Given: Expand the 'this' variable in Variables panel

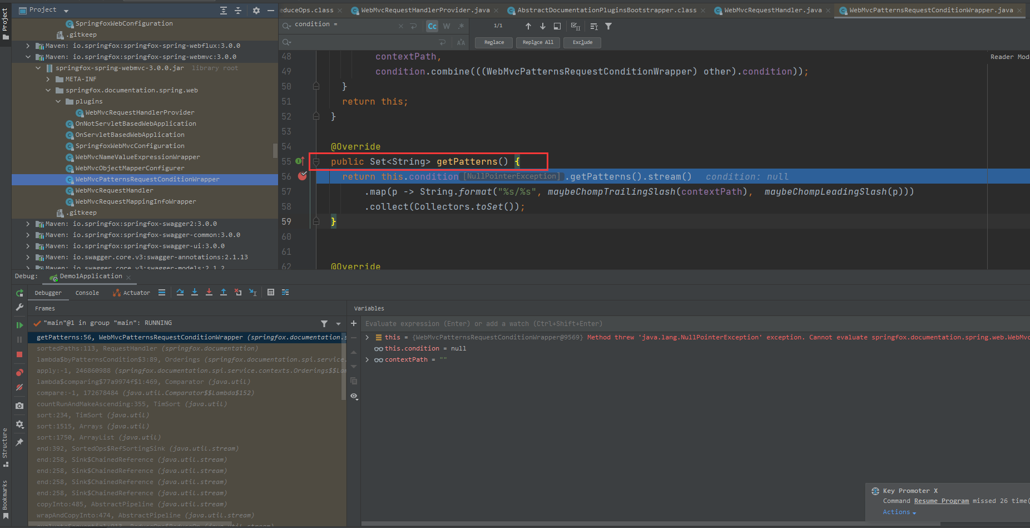Looking at the screenshot, I should (x=367, y=337).
